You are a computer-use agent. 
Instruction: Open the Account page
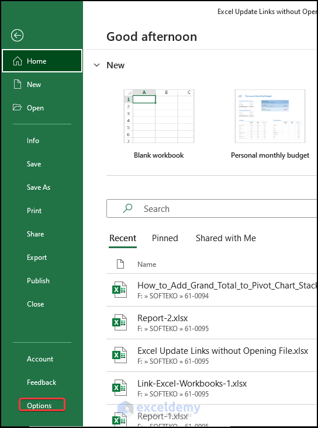(x=40, y=359)
